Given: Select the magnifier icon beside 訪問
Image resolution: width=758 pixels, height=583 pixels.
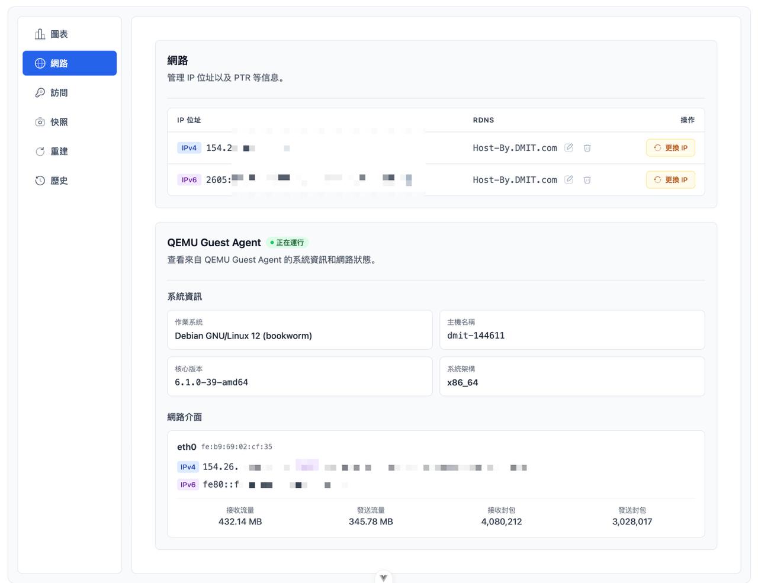Looking at the screenshot, I should click(x=39, y=92).
